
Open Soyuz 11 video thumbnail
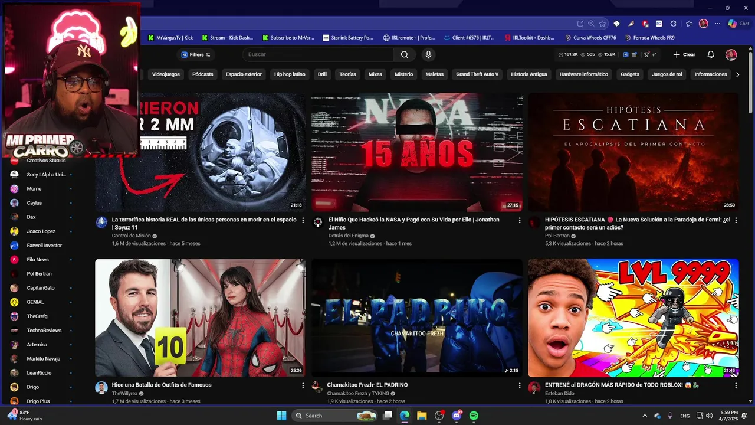point(201,152)
